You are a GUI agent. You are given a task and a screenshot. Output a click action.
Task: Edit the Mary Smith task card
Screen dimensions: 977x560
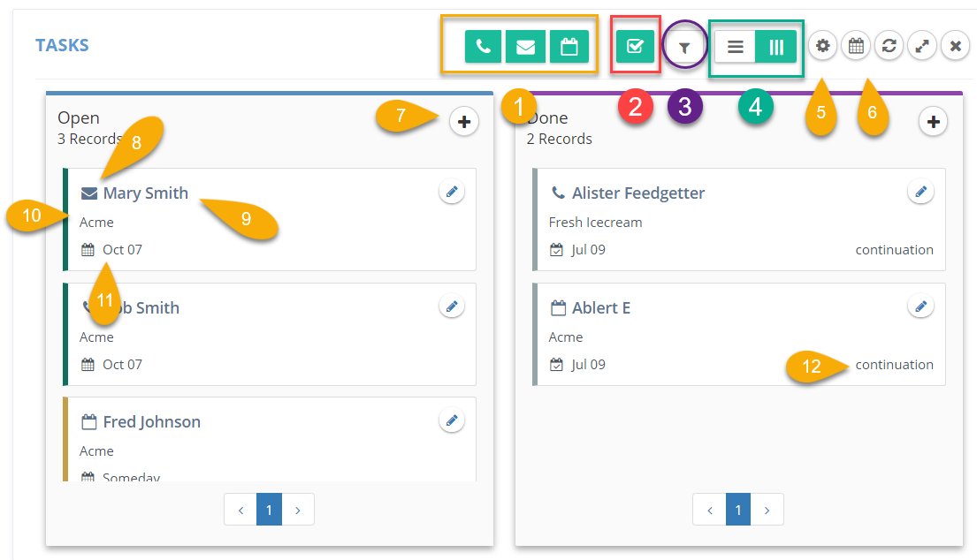pos(452,192)
